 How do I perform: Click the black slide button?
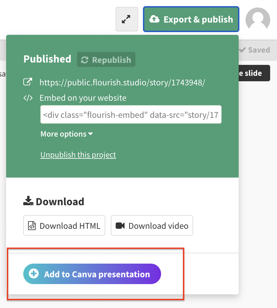click(255, 73)
